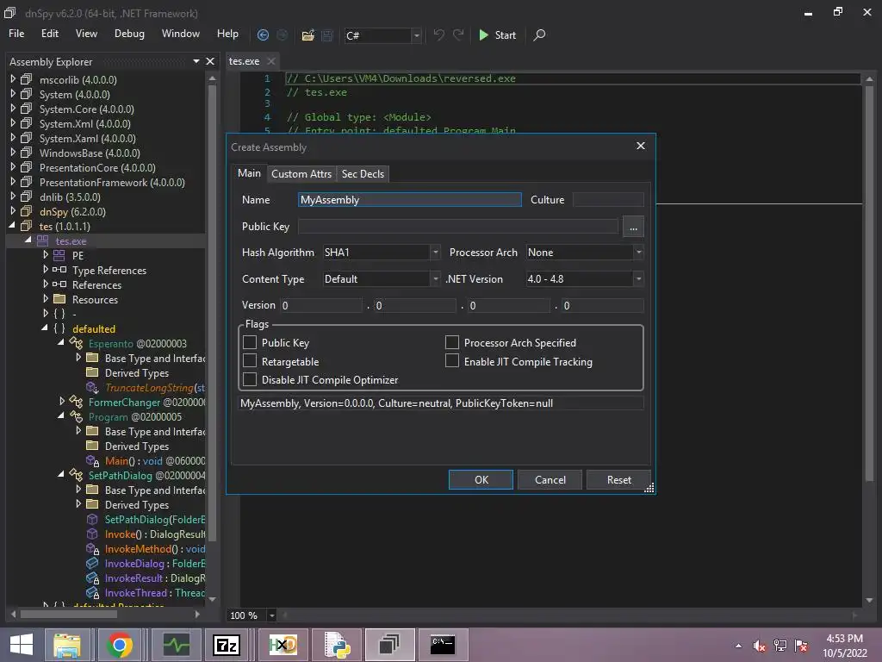Browse for public key with ellipsis button
882x662 pixels.
(633, 227)
